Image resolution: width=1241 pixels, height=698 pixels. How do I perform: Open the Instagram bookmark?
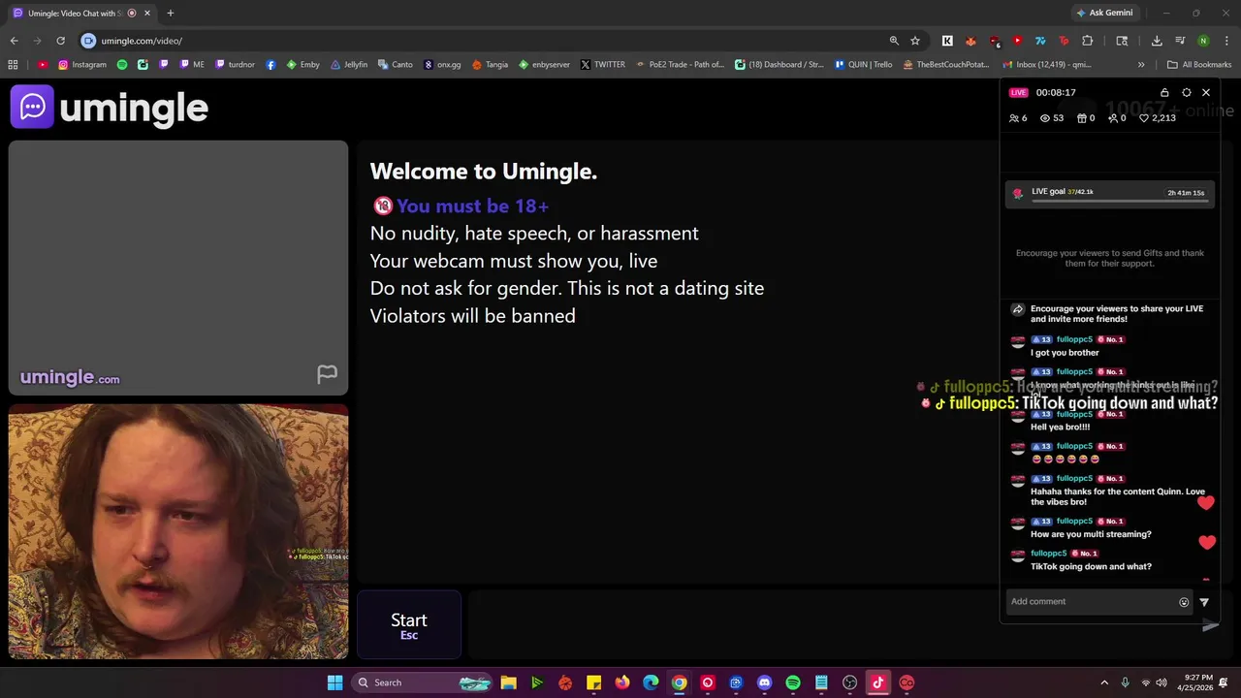tap(82, 65)
